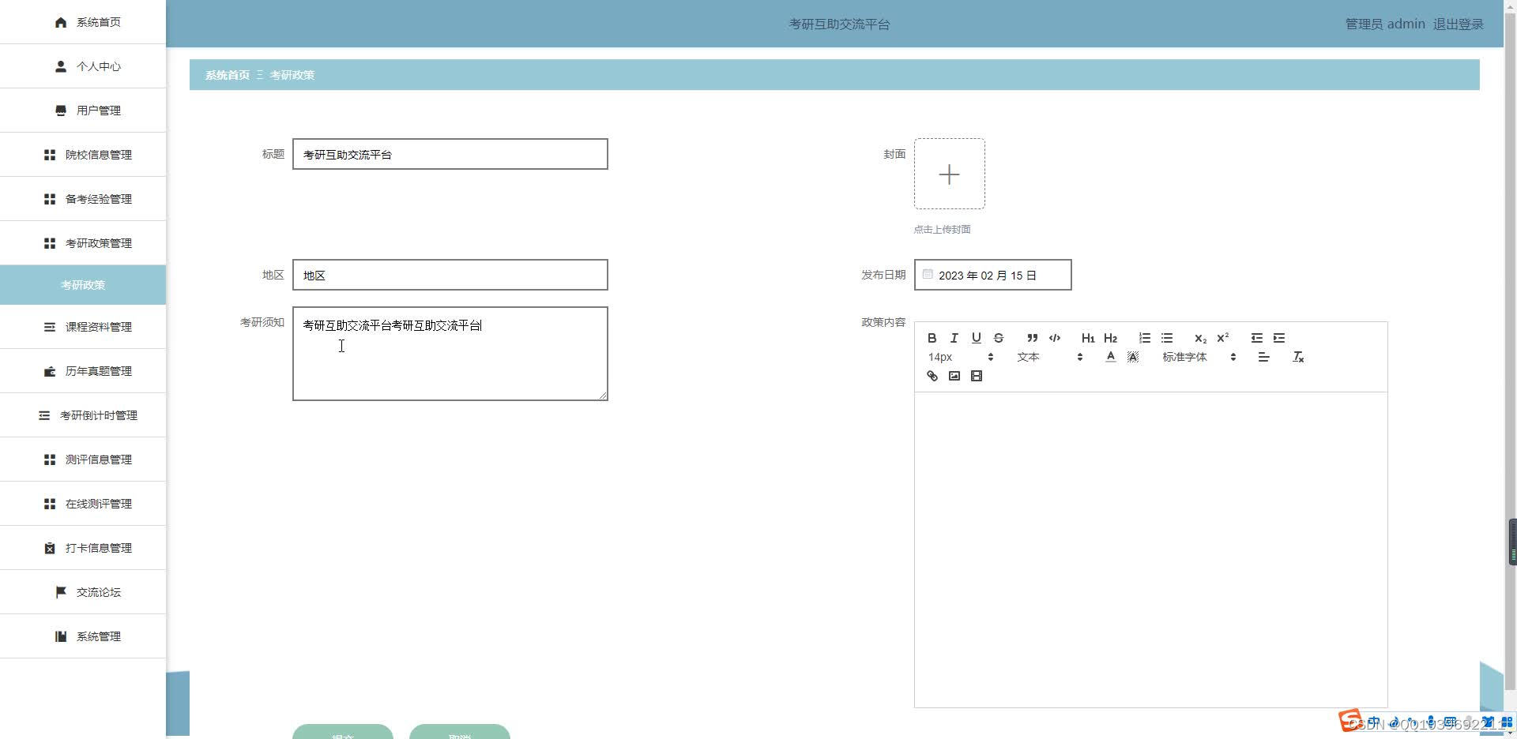1517x739 pixels.
Task: Select the 考研政策 submenu item
Action: pyautogui.click(x=83, y=285)
